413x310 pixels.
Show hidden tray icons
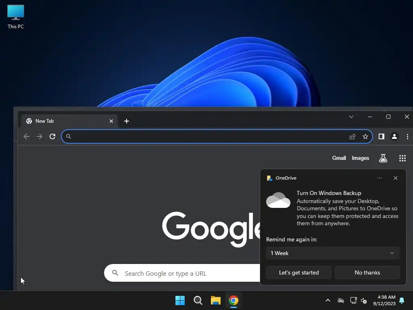pyautogui.click(x=327, y=300)
